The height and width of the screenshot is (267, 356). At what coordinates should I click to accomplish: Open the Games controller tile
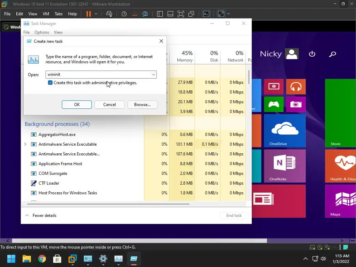pos(274,104)
